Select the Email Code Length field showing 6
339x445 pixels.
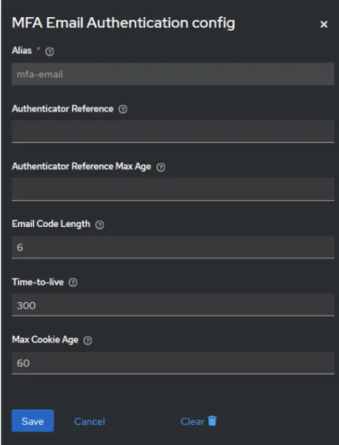[173, 248]
